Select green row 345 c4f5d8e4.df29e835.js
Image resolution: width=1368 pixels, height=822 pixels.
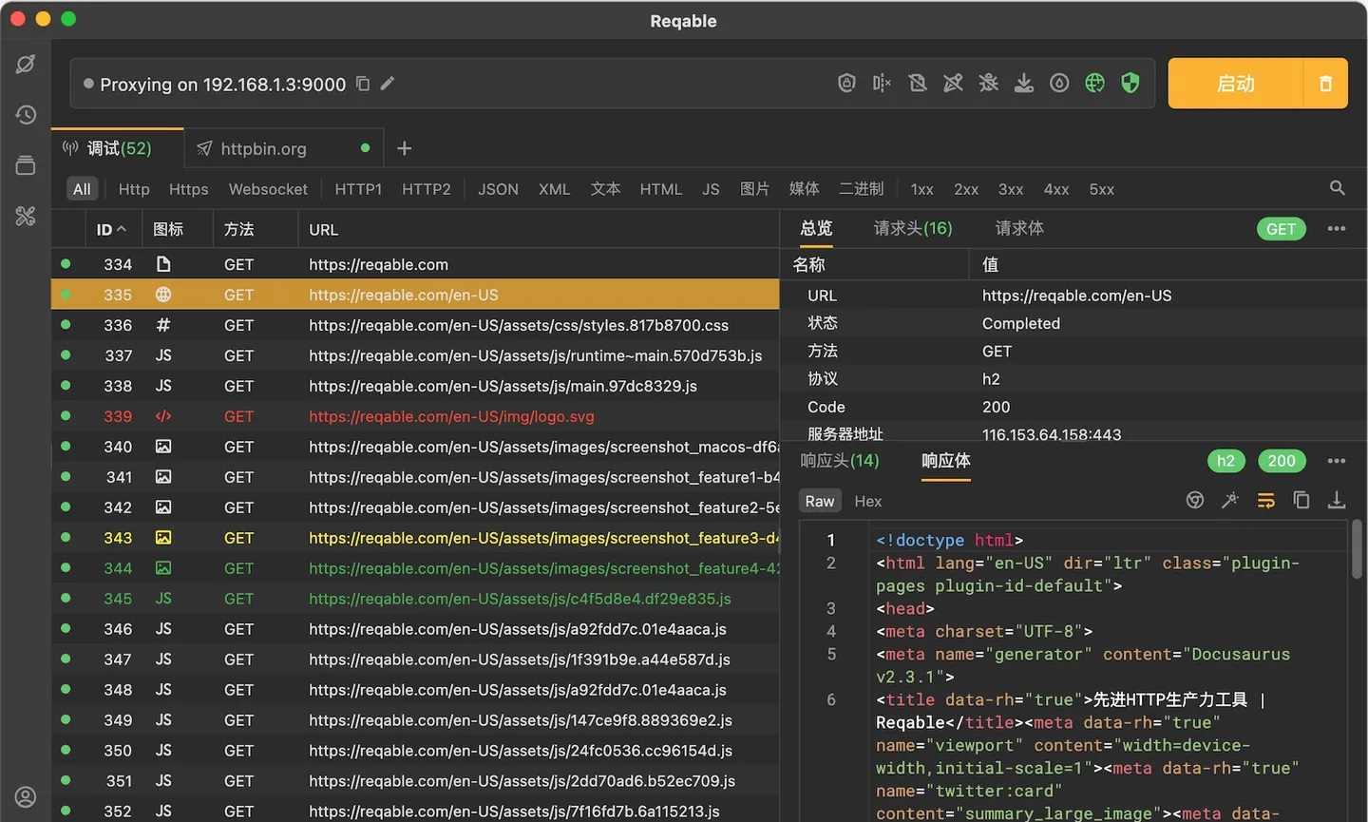click(415, 599)
